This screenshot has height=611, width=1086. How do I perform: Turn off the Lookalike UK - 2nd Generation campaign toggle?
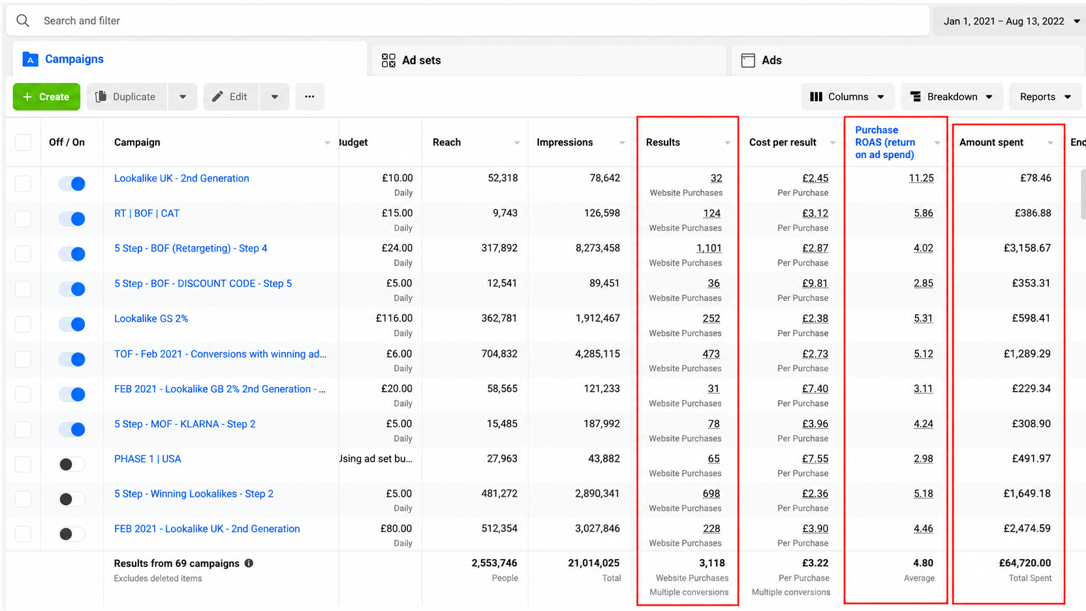coord(72,184)
